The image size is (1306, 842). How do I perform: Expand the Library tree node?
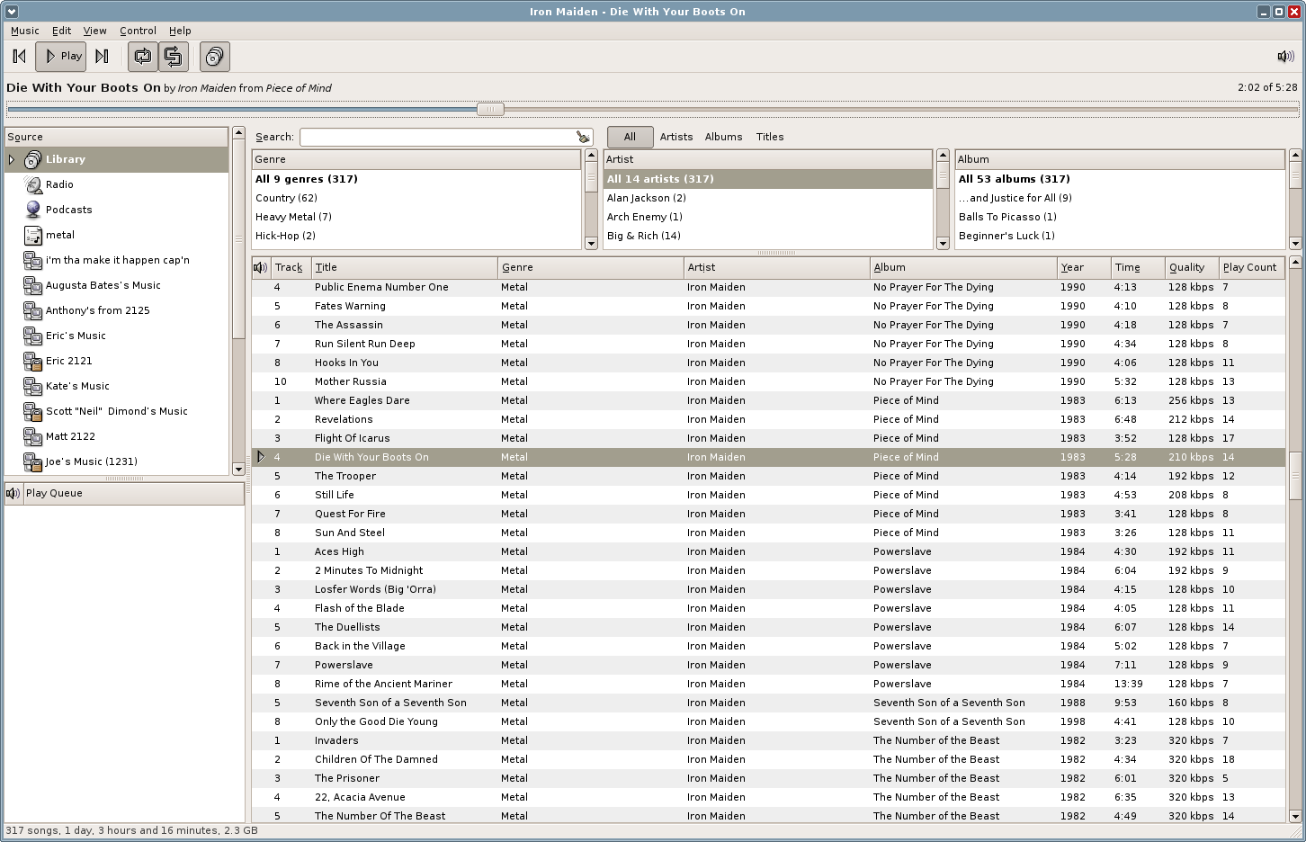(x=12, y=159)
